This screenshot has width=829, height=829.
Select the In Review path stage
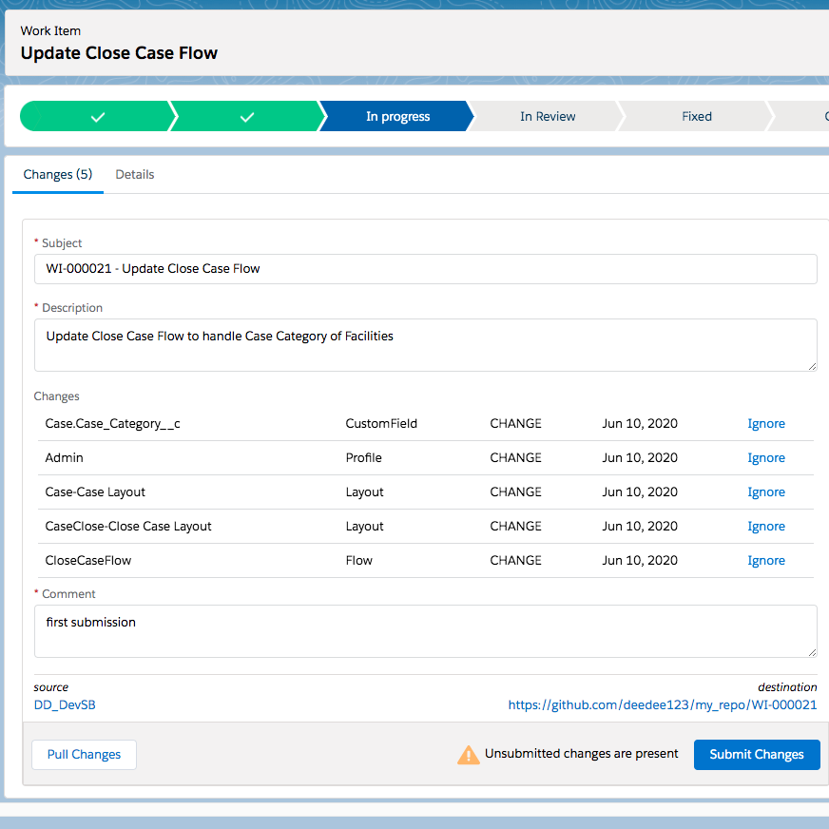[x=548, y=117]
